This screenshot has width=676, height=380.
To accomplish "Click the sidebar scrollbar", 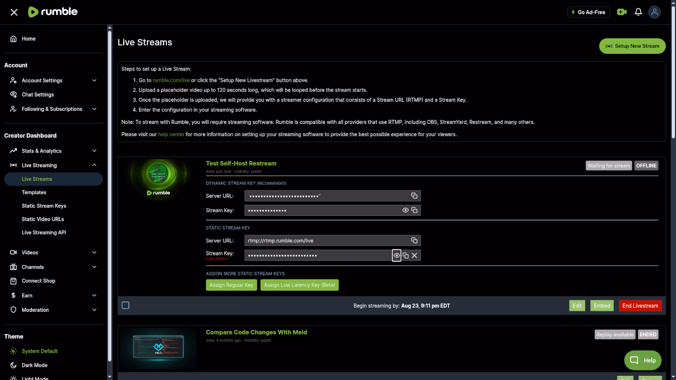I will tap(110, 195).
